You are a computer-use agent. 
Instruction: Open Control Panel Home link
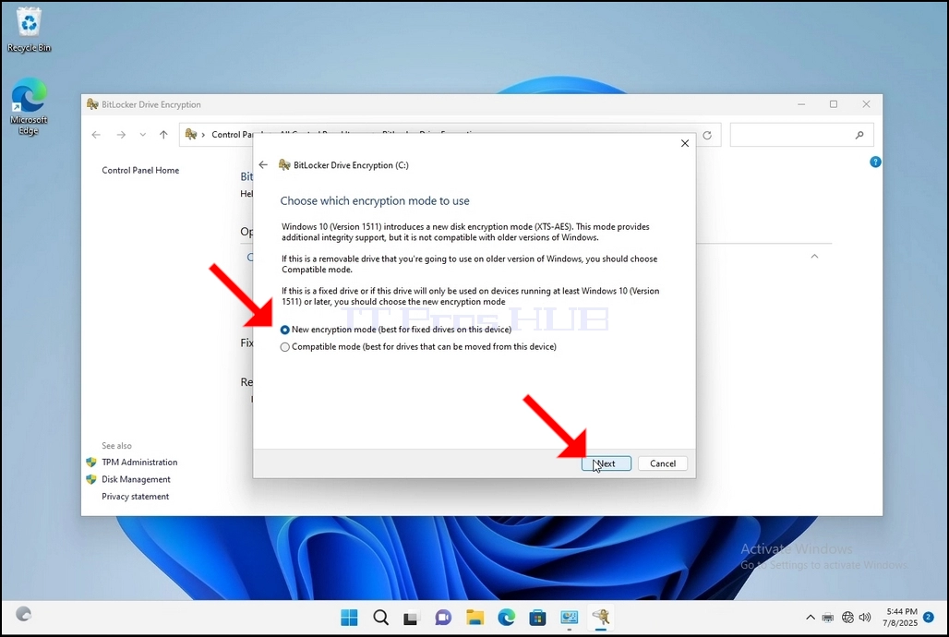140,170
